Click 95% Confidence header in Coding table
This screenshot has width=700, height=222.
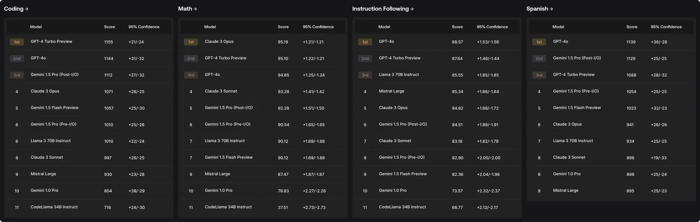click(x=144, y=27)
